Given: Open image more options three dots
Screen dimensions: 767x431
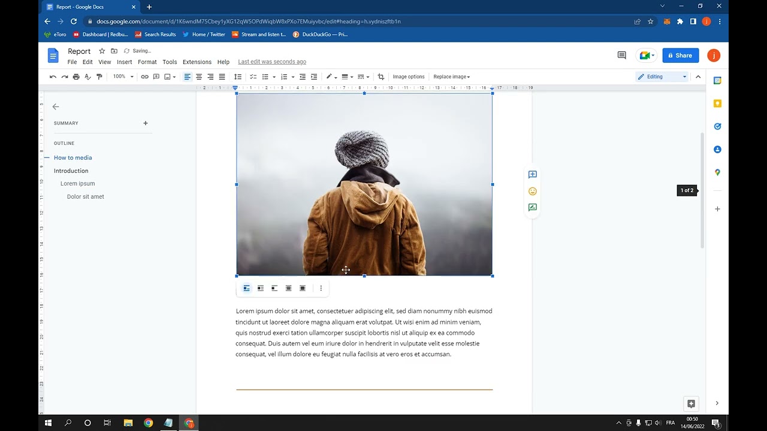Looking at the screenshot, I should click(321, 288).
